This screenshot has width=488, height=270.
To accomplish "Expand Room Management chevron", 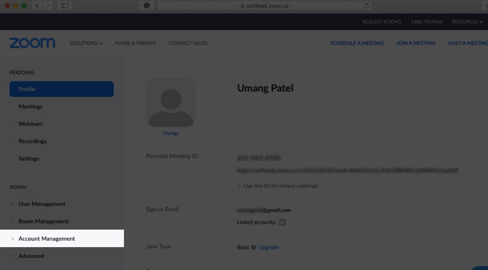I will 13,221.
